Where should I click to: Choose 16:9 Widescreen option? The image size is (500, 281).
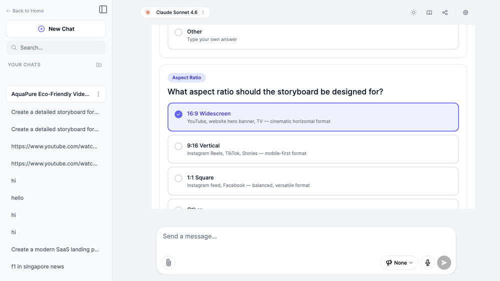(x=178, y=114)
